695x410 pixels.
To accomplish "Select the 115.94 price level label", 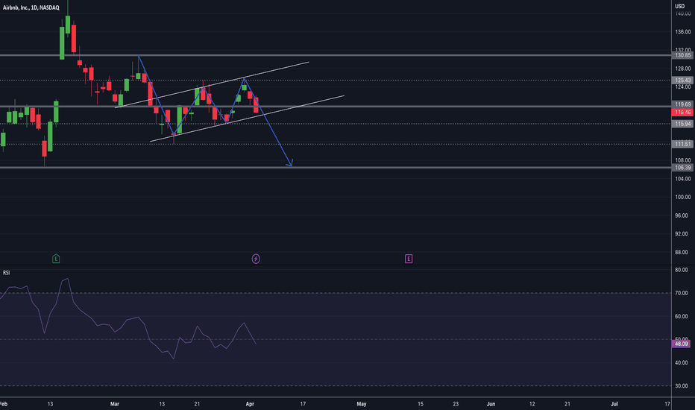I will pyautogui.click(x=682, y=124).
